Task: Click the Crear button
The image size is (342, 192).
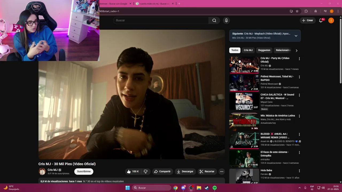Action: (308, 21)
